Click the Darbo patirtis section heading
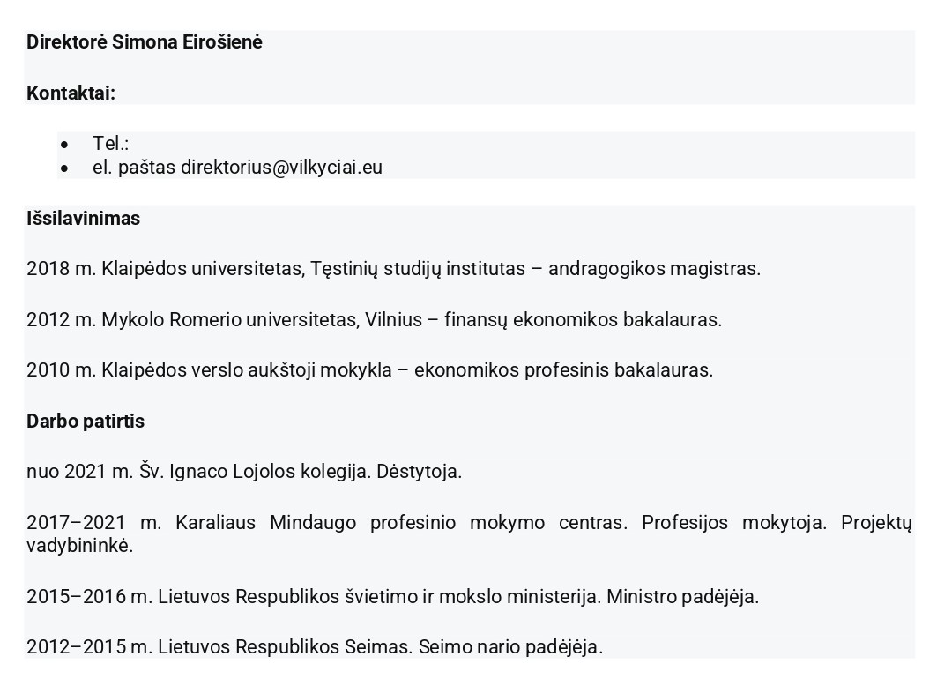 click(x=86, y=422)
